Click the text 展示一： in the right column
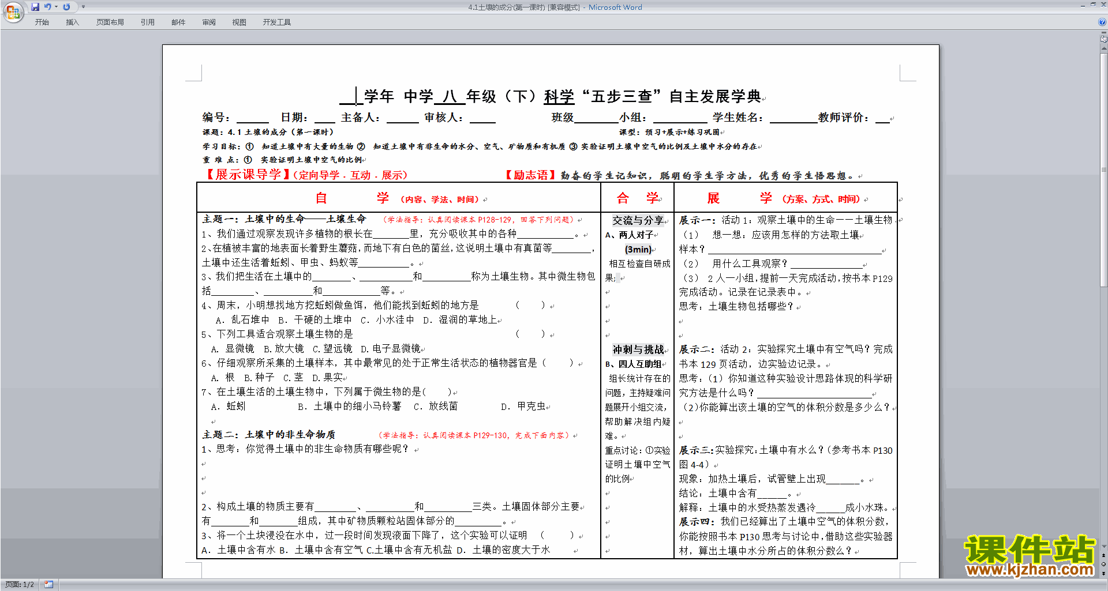Viewport: 1108px width, 591px height. (698, 220)
